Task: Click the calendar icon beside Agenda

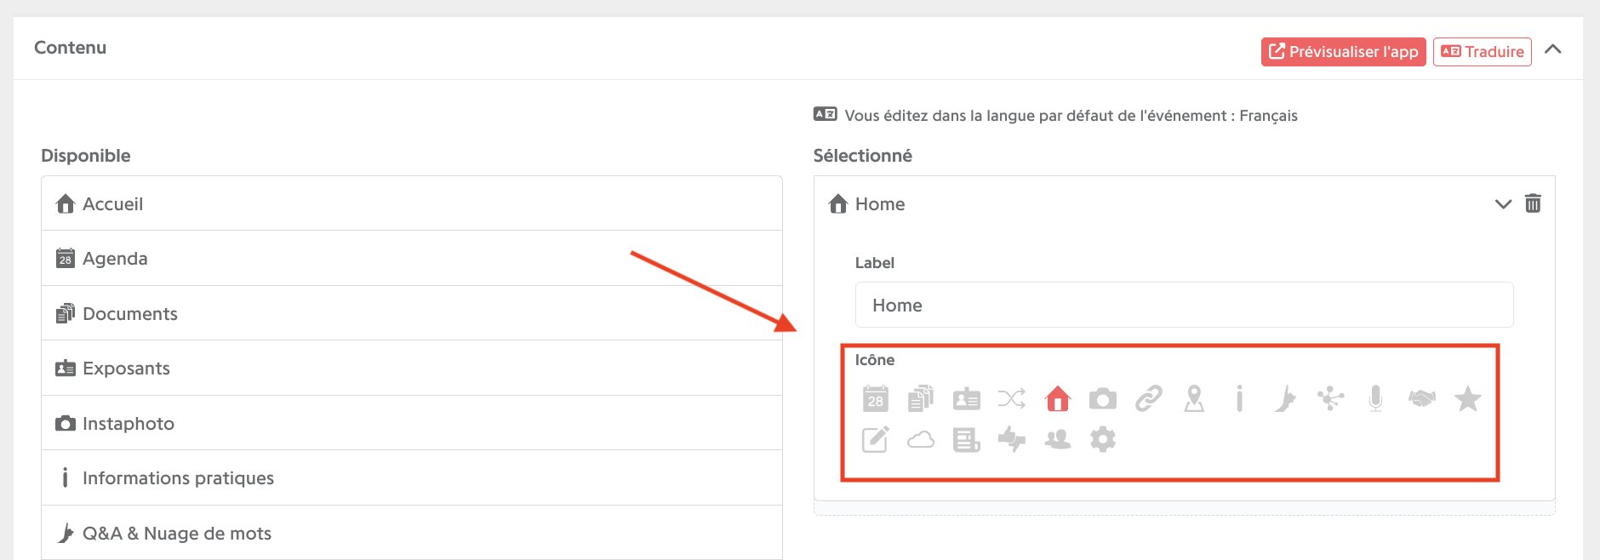Action: 66,258
